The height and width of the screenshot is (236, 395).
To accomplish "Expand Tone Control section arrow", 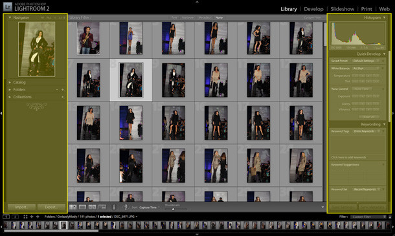I will tap(383, 89).
